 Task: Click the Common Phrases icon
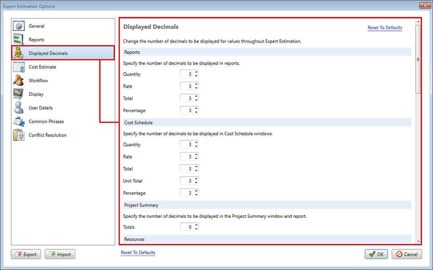point(18,121)
